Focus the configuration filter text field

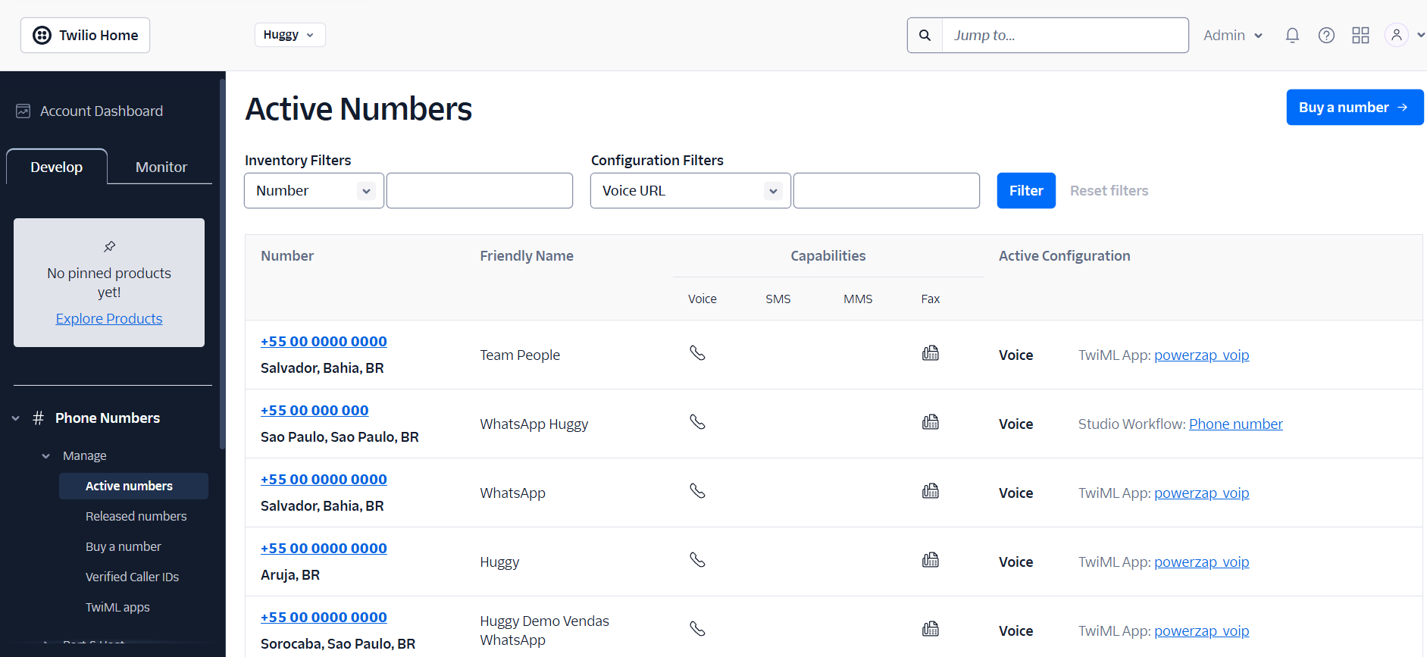click(886, 191)
